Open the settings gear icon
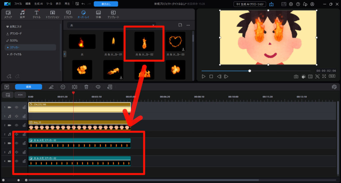The height and width of the screenshot is (183, 341). tap(291, 4)
